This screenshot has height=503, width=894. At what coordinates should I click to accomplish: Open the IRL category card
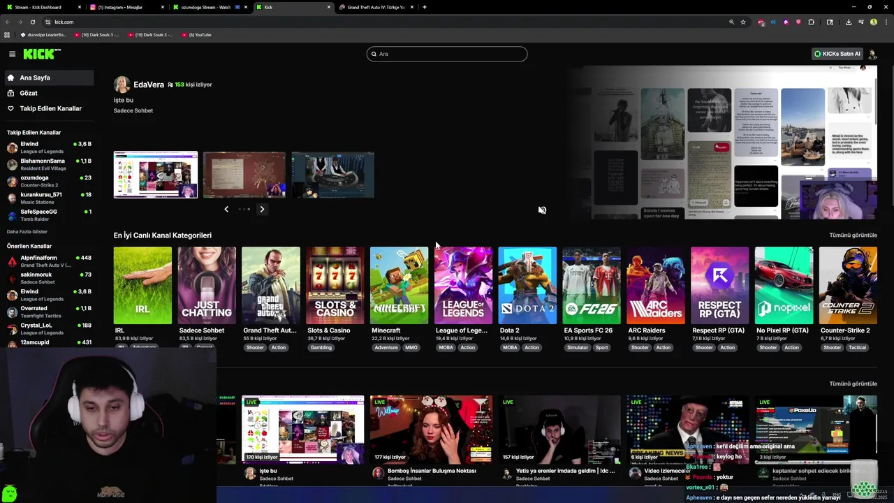click(x=142, y=286)
